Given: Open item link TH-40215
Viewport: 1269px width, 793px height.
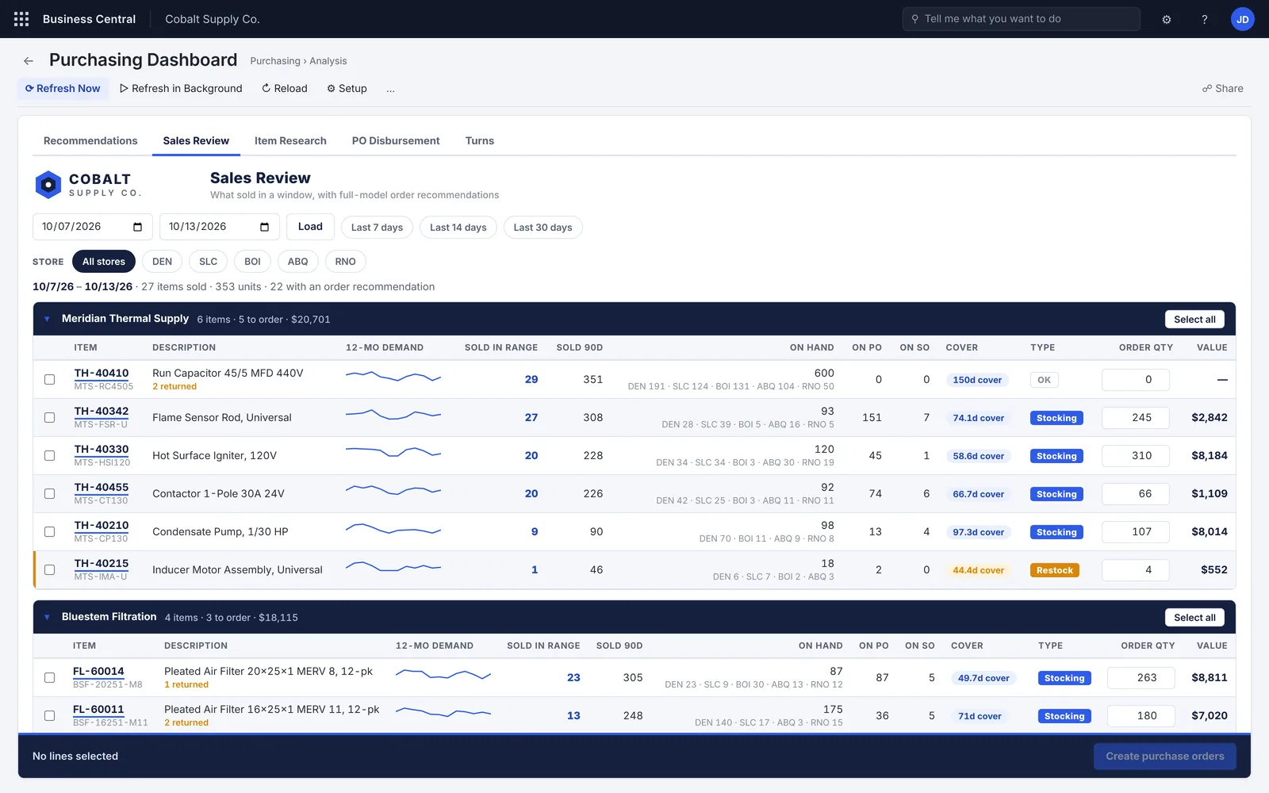Looking at the screenshot, I should [x=102, y=564].
